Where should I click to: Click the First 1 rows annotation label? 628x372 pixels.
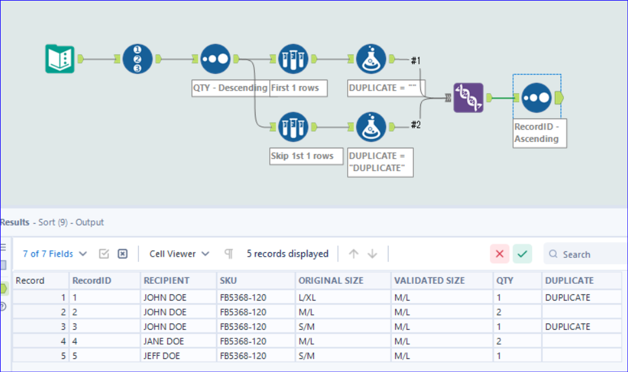coord(298,88)
